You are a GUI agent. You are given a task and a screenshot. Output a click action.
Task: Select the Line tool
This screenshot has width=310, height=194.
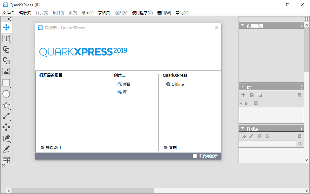point(6,116)
